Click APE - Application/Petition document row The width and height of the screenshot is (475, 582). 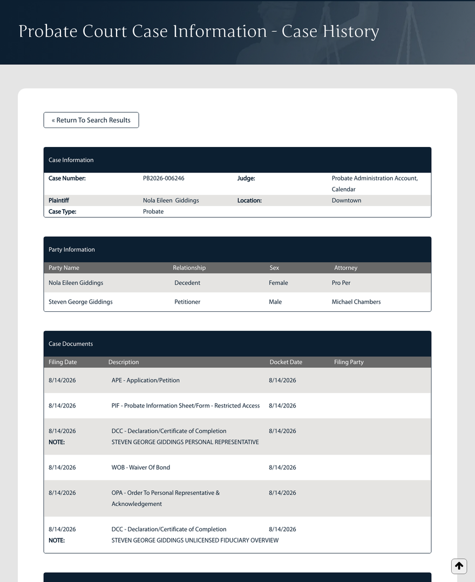click(237, 380)
